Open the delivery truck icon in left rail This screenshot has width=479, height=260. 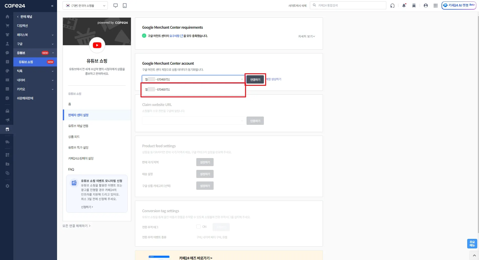[7, 142]
